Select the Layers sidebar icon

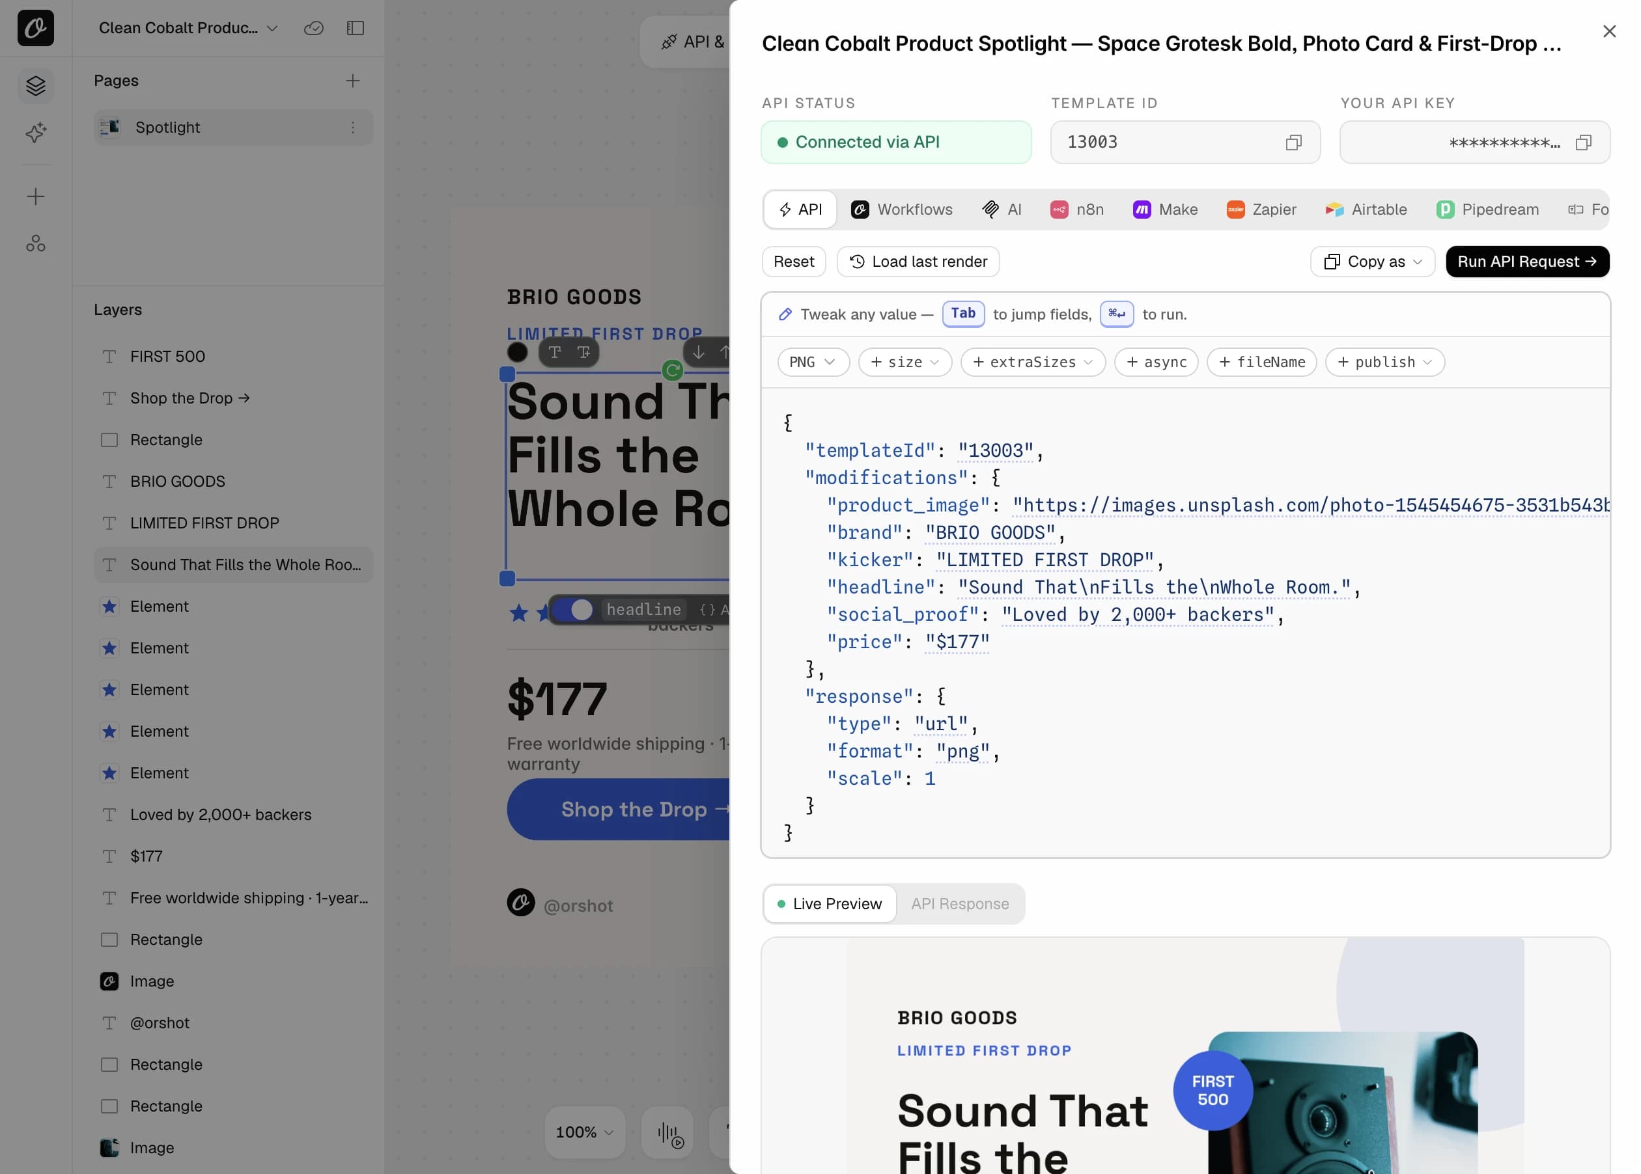(x=35, y=86)
